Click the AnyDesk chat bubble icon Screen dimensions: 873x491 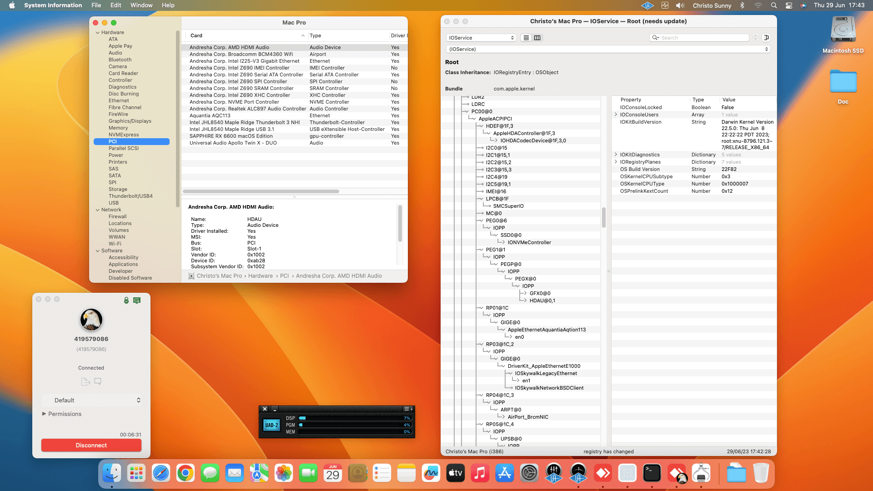(x=98, y=381)
